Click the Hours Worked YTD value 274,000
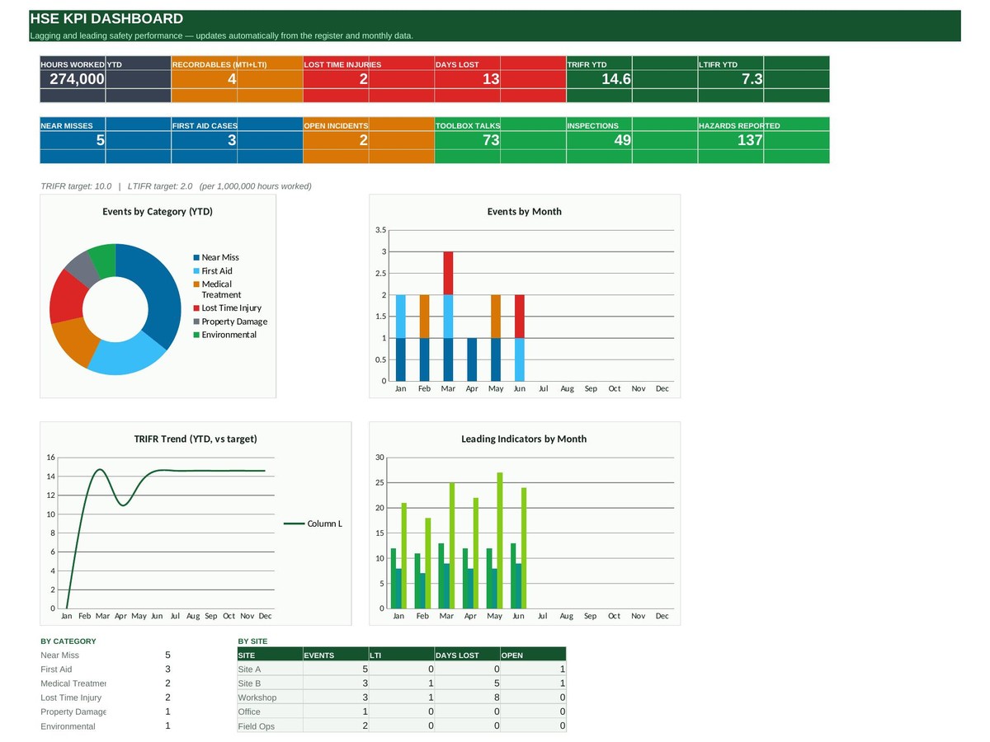Viewport: 990px width, 742px height. click(77, 79)
